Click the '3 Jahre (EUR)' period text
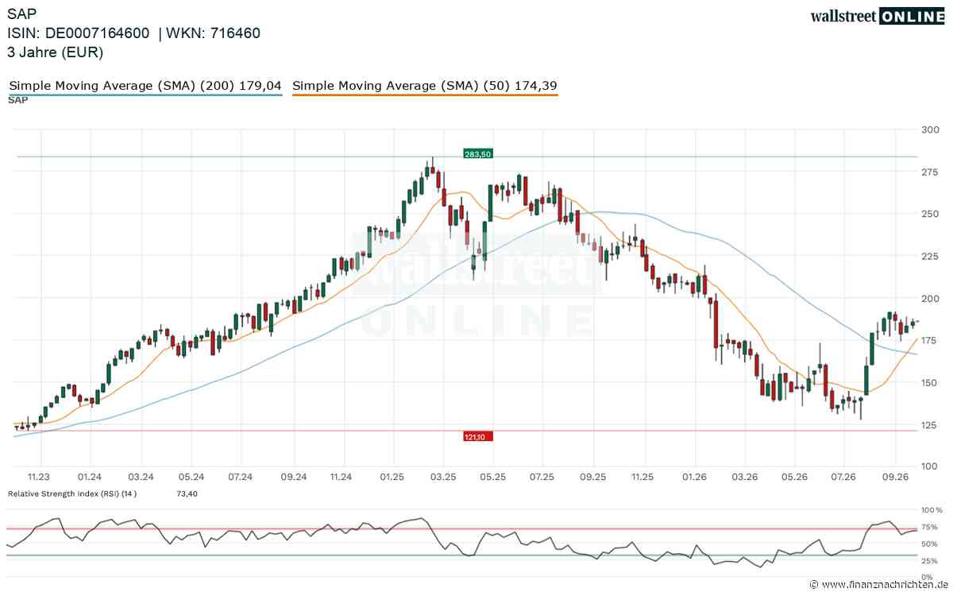Image resolution: width=953 pixels, height=596 pixels. [56, 52]
